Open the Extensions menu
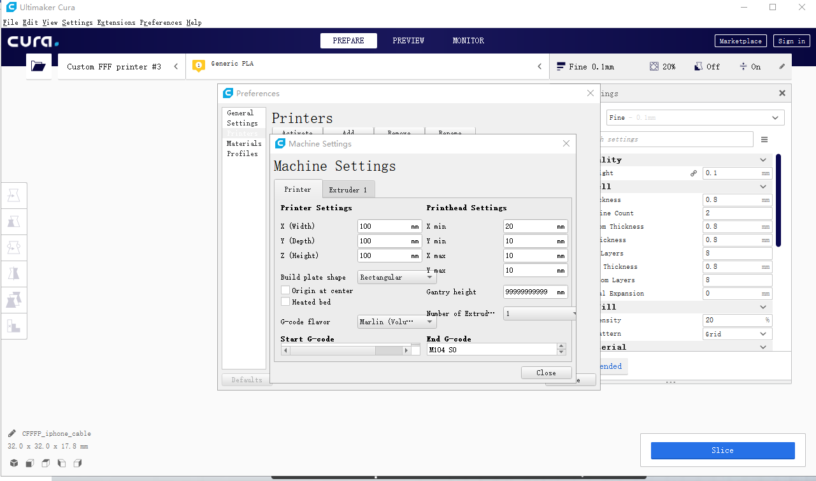This screenshot has height=481, width=816. [x=116, y=22]
